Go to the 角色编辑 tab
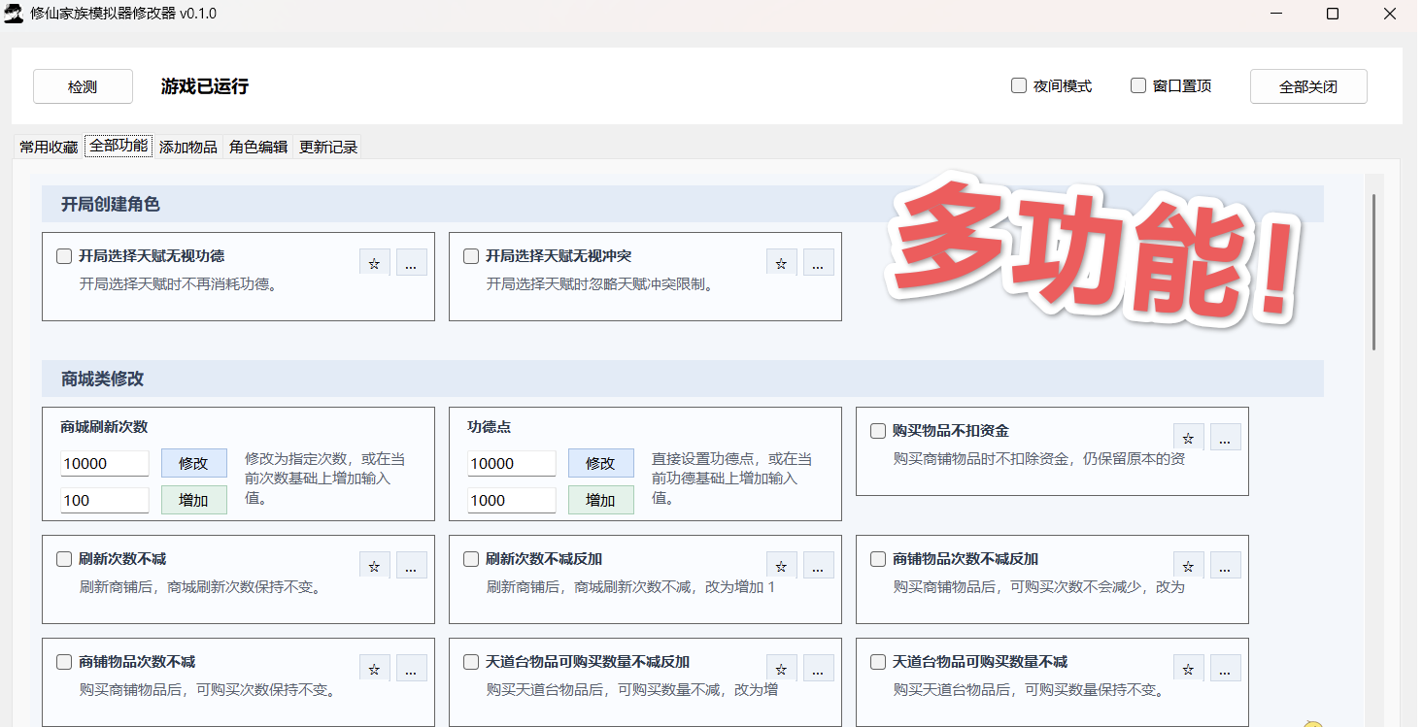The image size is (1423, 727). 258,148
